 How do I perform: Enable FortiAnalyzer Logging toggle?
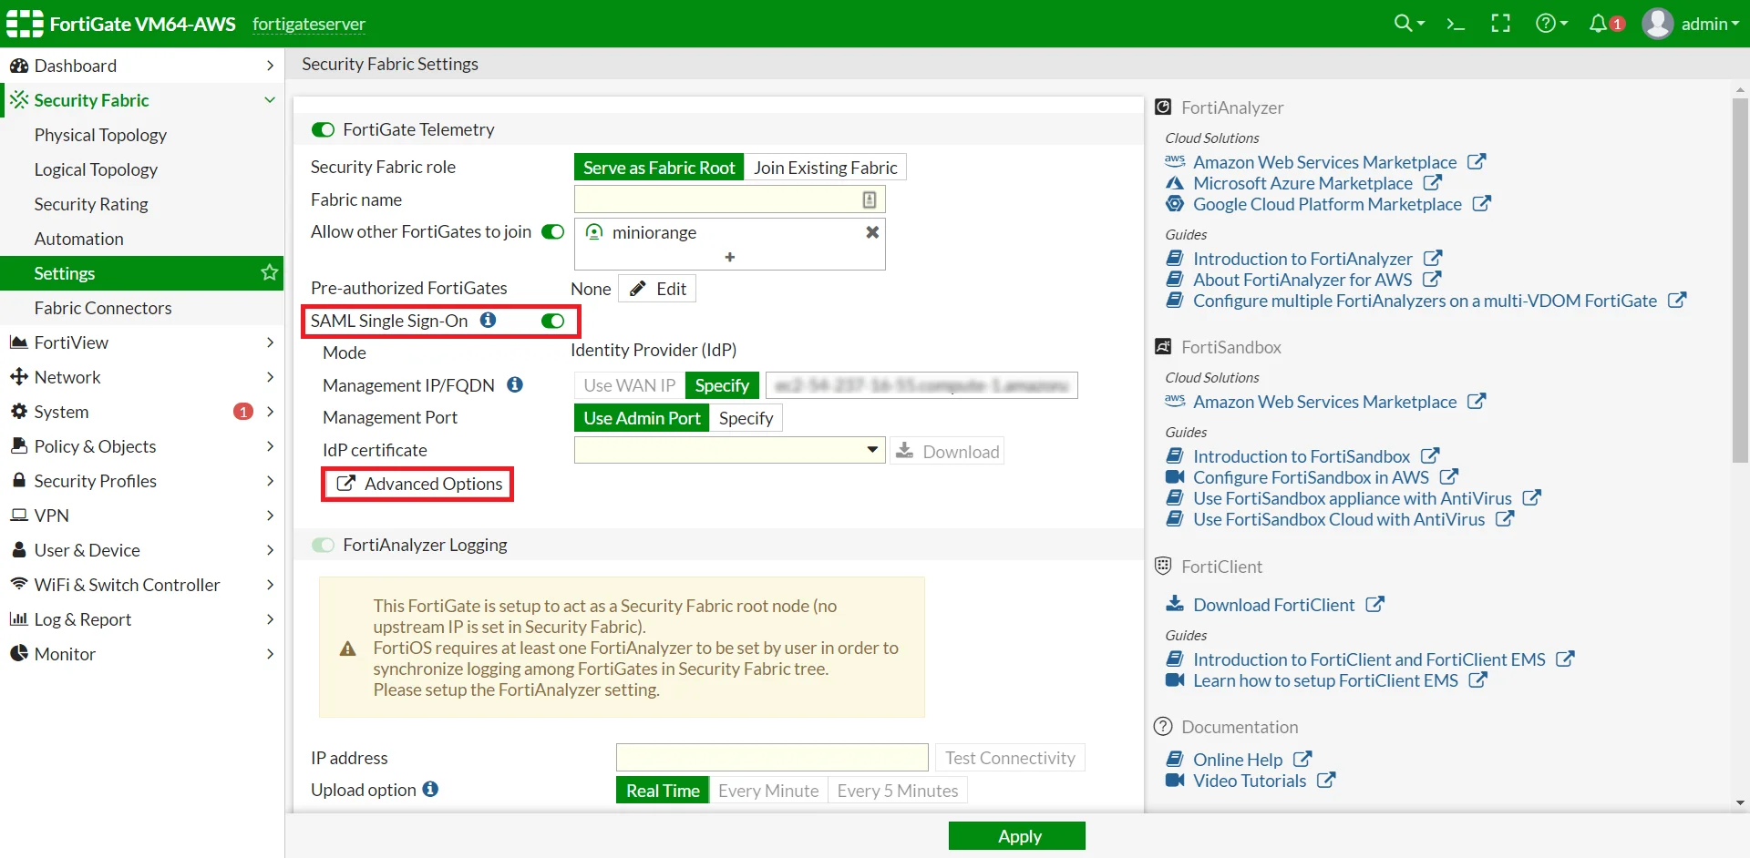[324, 545]
